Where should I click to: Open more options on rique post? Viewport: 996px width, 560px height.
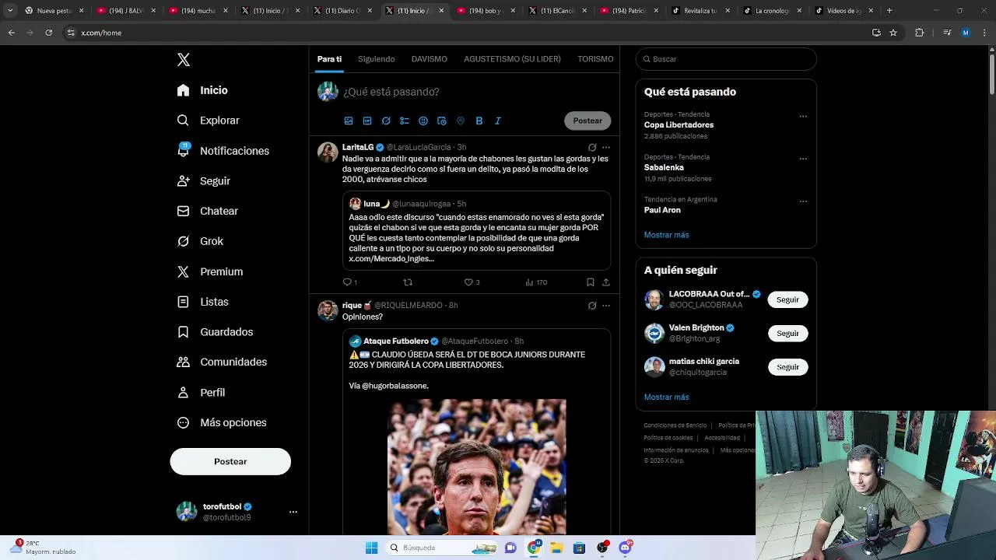(606, 306)
